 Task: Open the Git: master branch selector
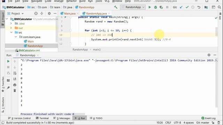203,123
